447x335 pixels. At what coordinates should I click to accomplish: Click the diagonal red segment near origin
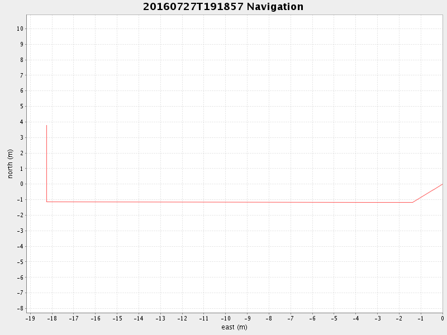coord(428,193)
